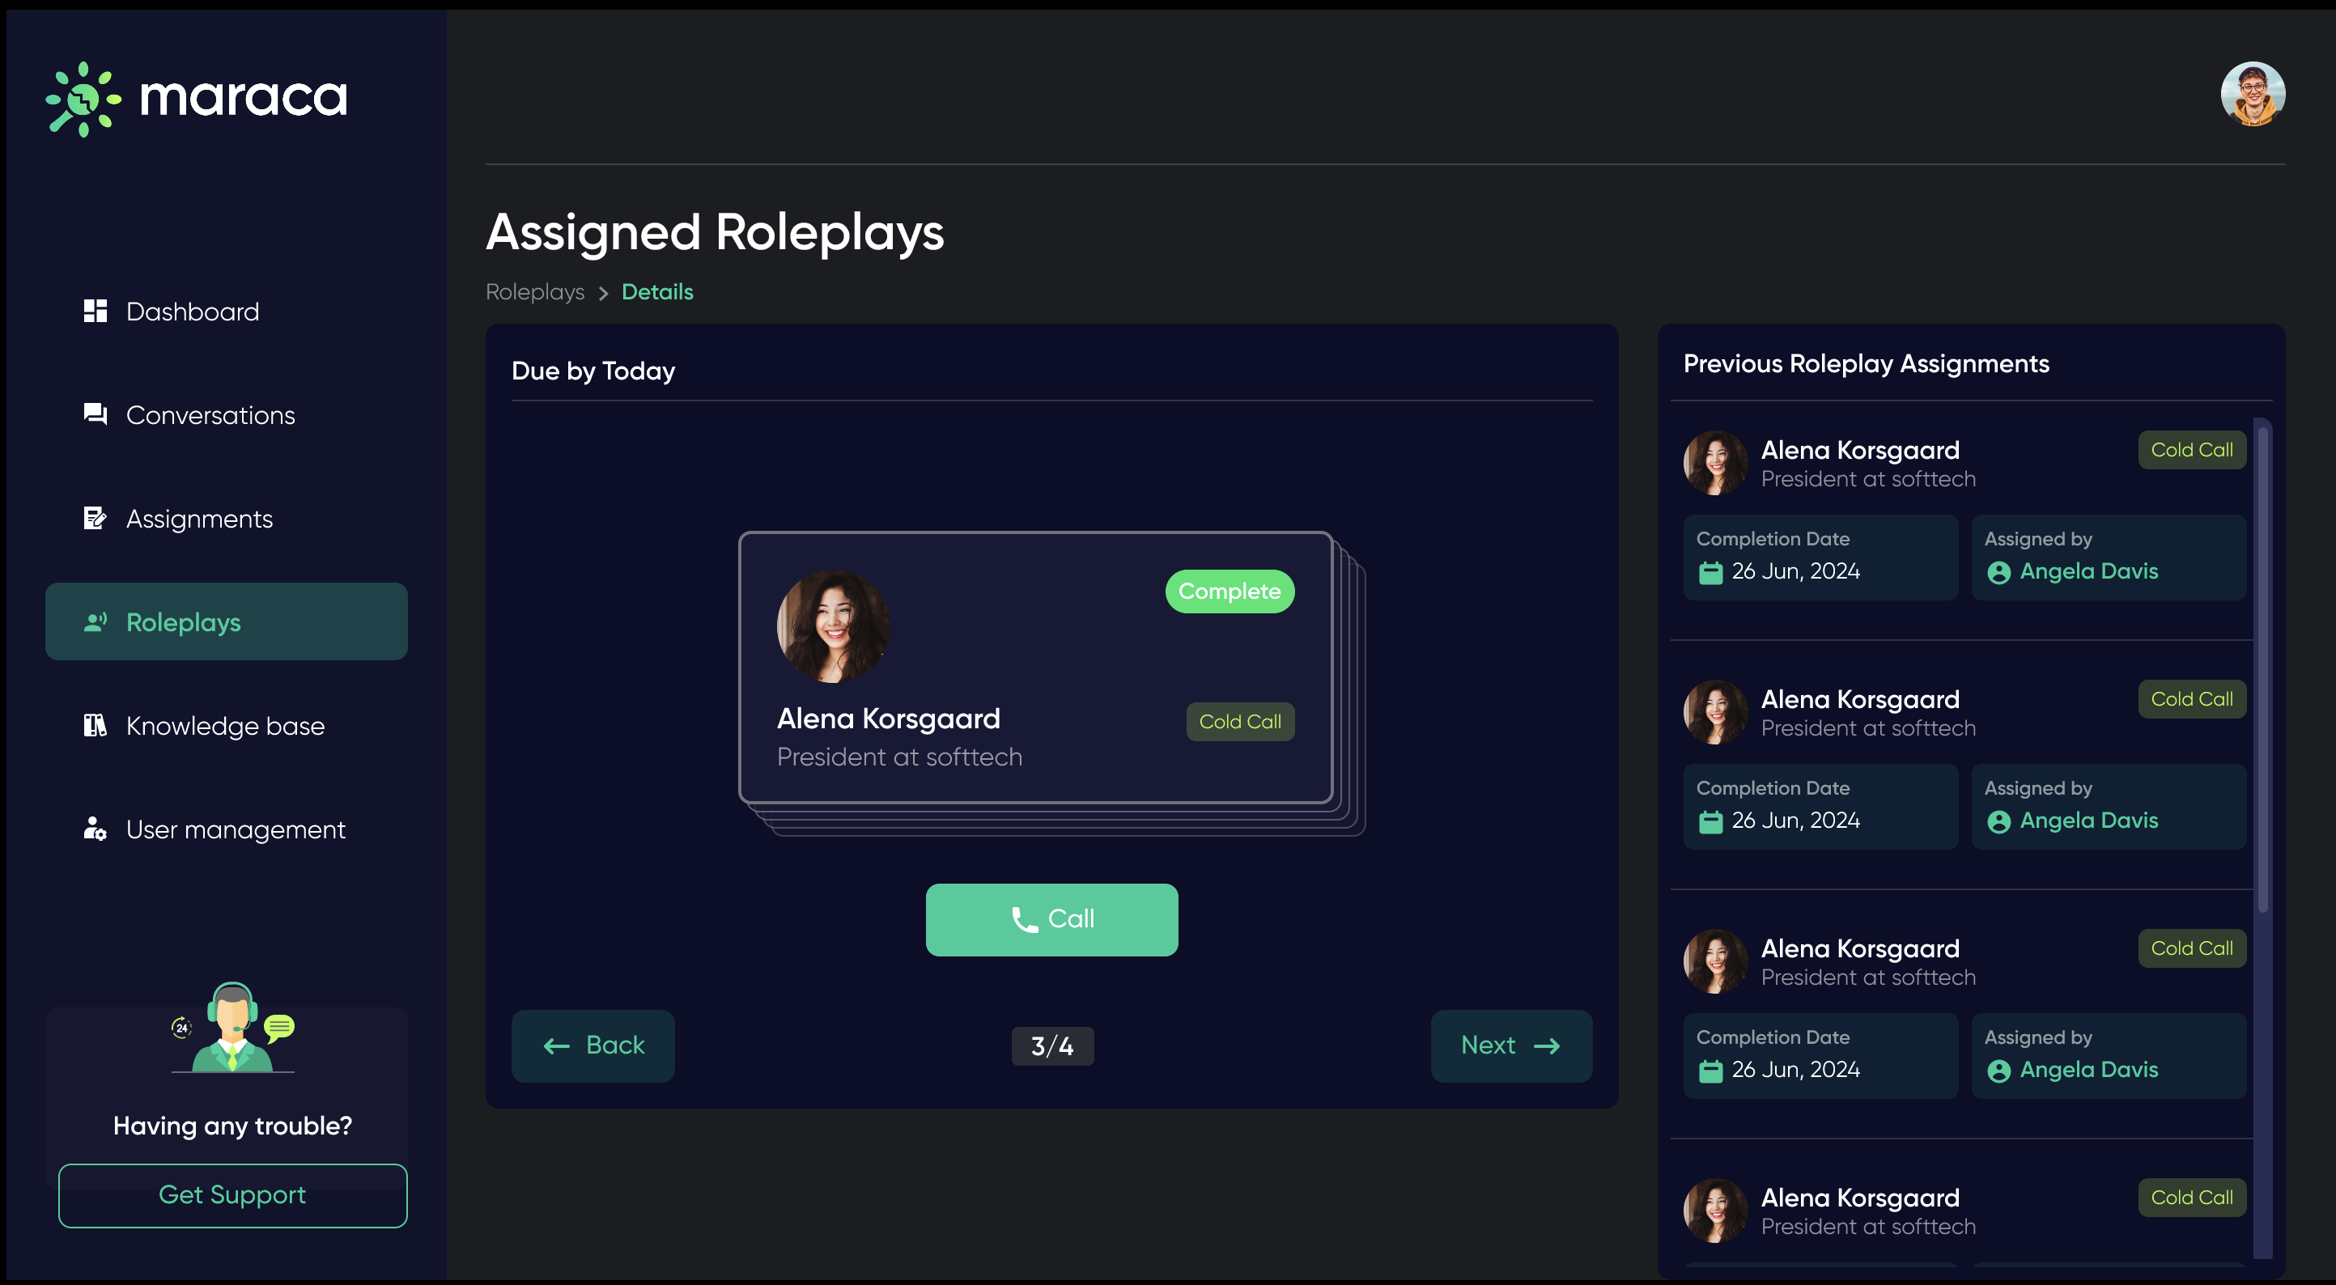Open the user profile avatar menu

2253,93
